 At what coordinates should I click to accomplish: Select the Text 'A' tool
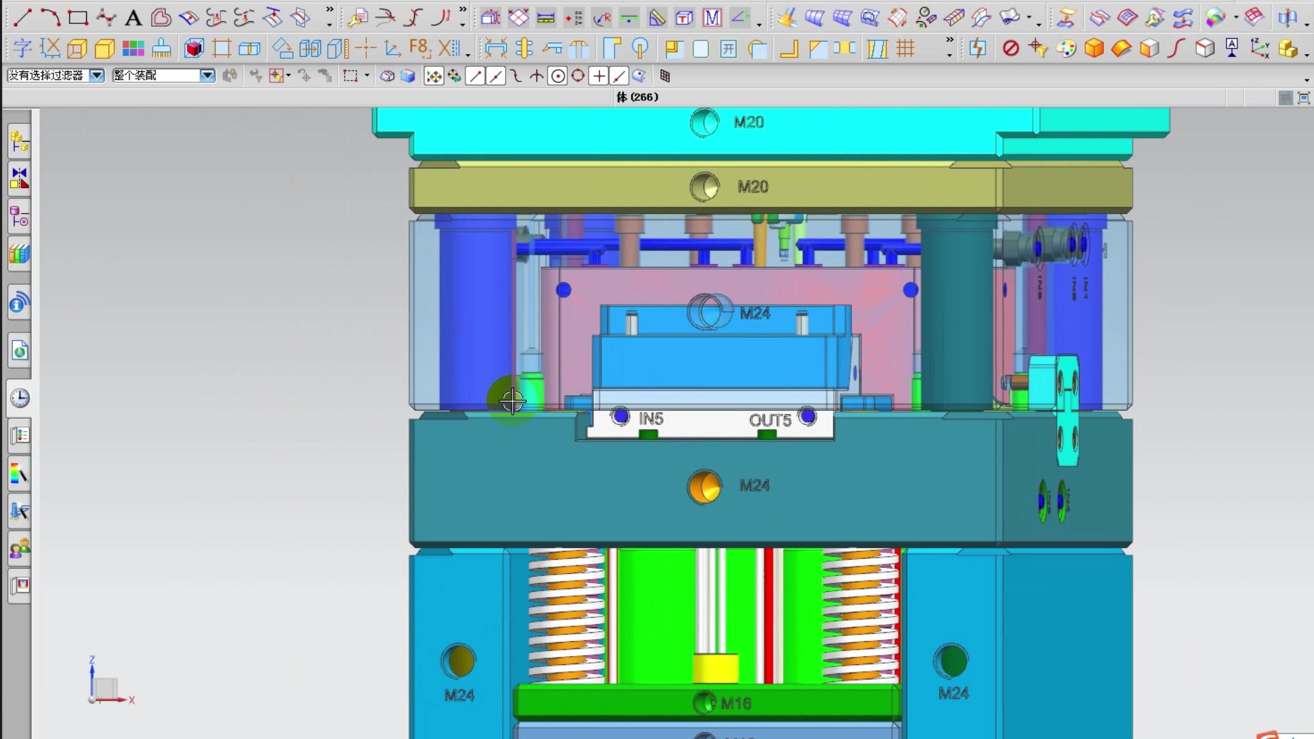click(133, 18)
